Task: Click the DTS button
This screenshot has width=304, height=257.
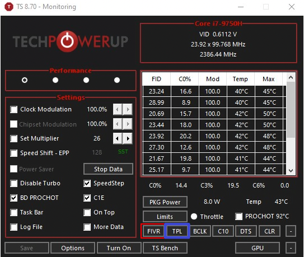Action: 246,231
